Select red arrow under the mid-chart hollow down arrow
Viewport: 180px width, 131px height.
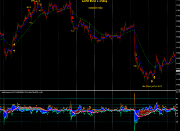tap(73, 18)
